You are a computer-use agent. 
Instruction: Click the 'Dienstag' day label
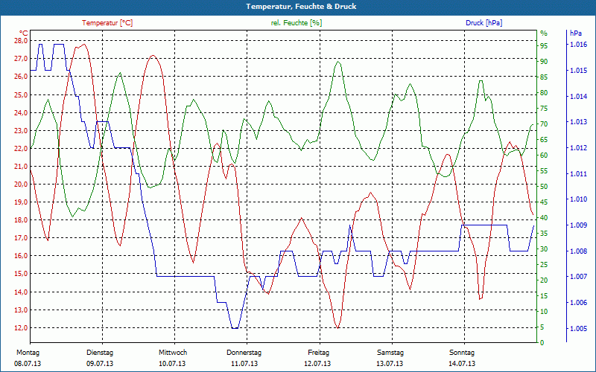pyautogui.click(x=100, y=353)
